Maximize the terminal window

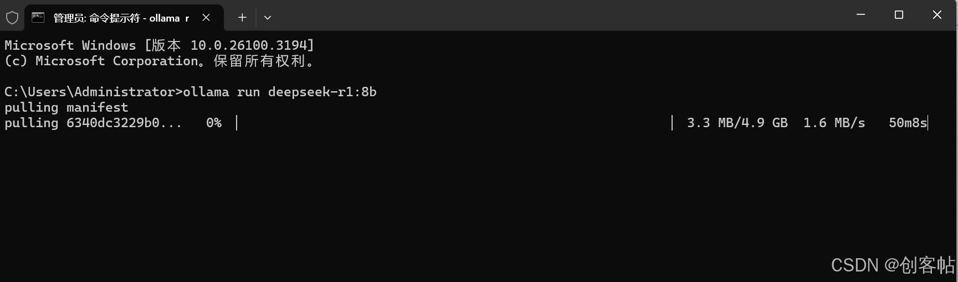point(899,15)
